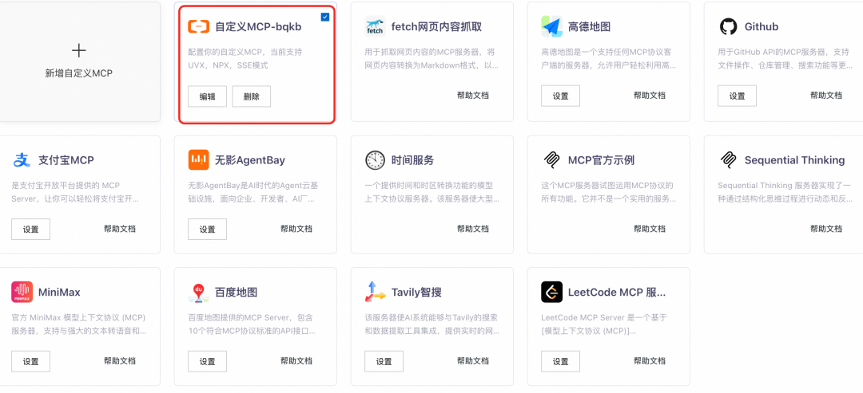The width and height of the screenshot is (863, 393).
Task: Open 帮助文档 for 百度地图
Action: pos(296,360)
